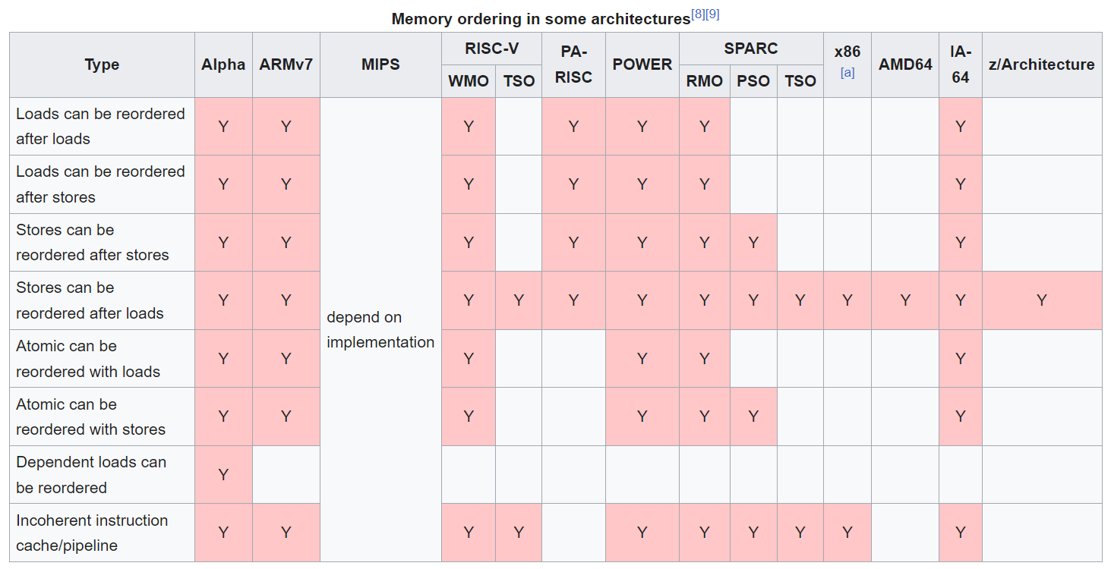The width and height of the screenshot is (1111, 569).
Task: Click the AMD64 column header
Action: 905,65
